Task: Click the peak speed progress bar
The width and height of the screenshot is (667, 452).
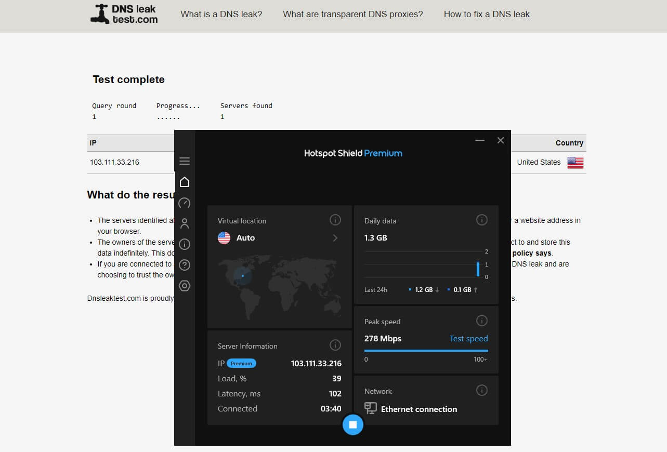Action: click(x=426, y=351)
